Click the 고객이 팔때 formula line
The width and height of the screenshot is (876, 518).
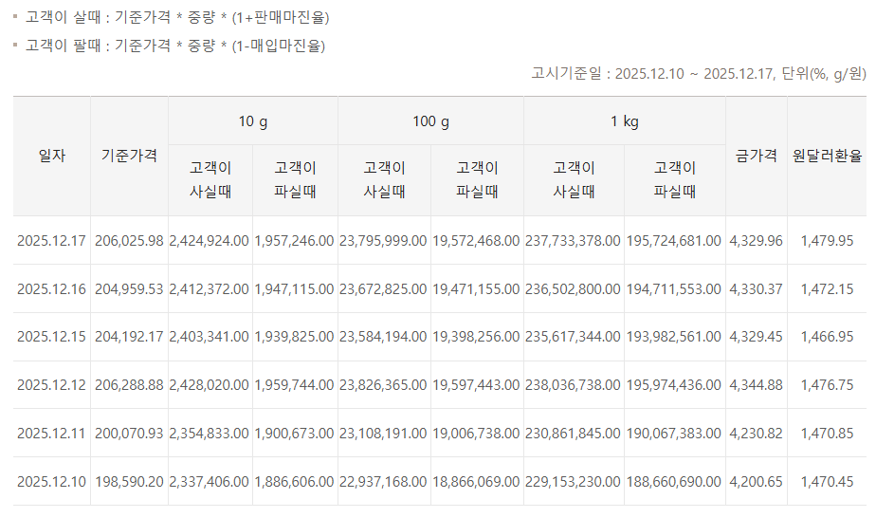(174, 46)
